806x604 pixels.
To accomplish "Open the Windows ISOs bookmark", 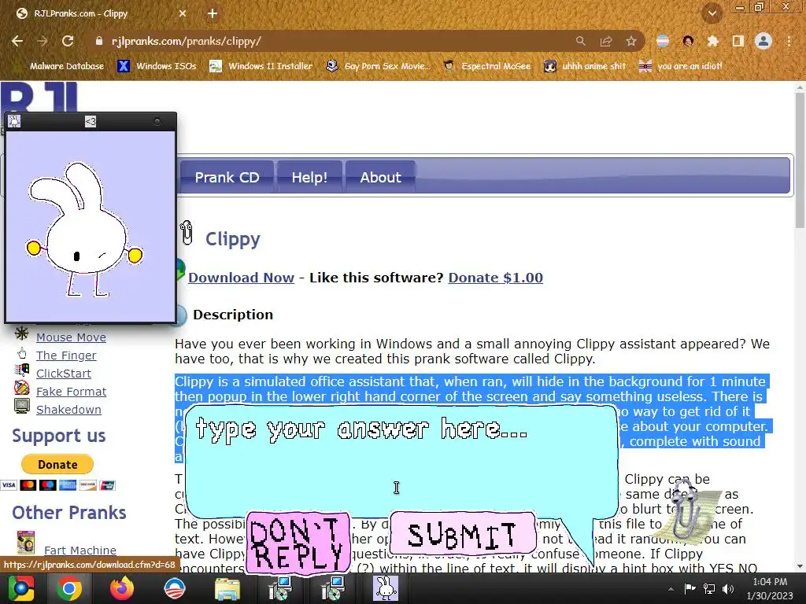I will tap(157, 66).
